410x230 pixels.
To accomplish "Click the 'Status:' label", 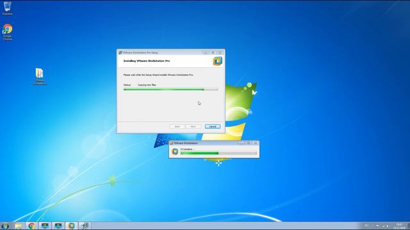I will click(x=127, y=85).
